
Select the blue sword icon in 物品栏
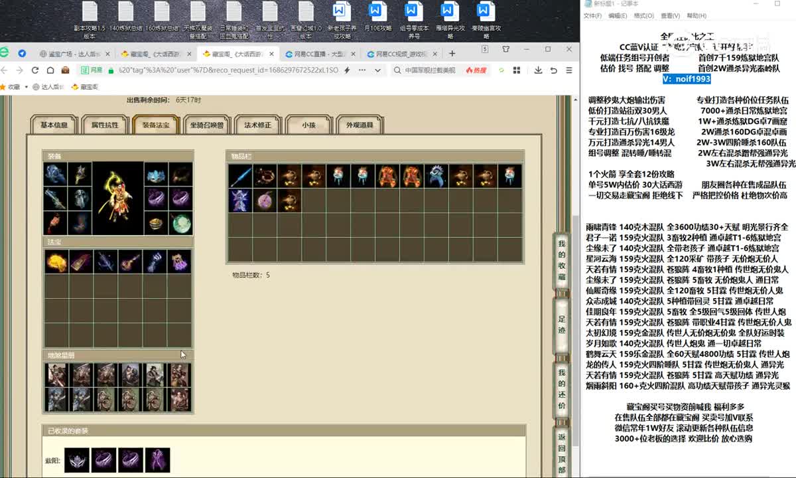point(241,176)
